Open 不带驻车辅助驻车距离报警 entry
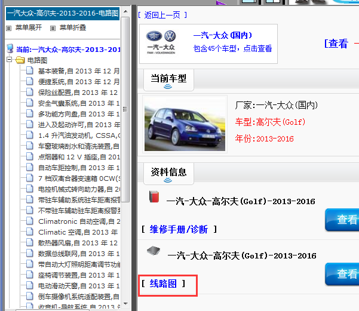Screen dimensions: 359x311 pos(79,211)
